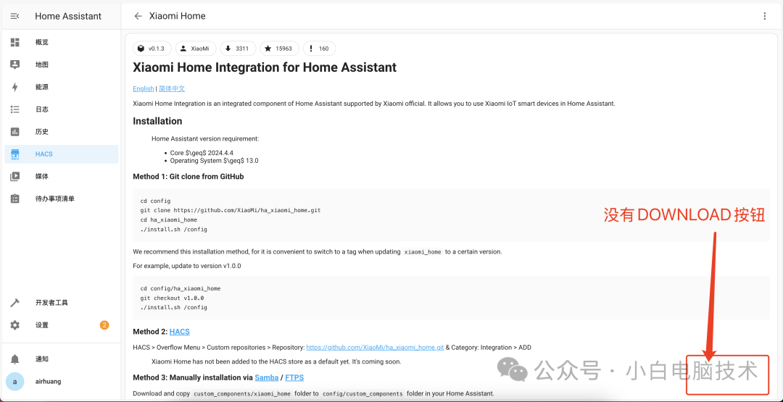Screen dimensions: 783x402
Task: Collapse the sidebar with the hamburger icon
Action: pyautogui.click(x=14, y=16)
